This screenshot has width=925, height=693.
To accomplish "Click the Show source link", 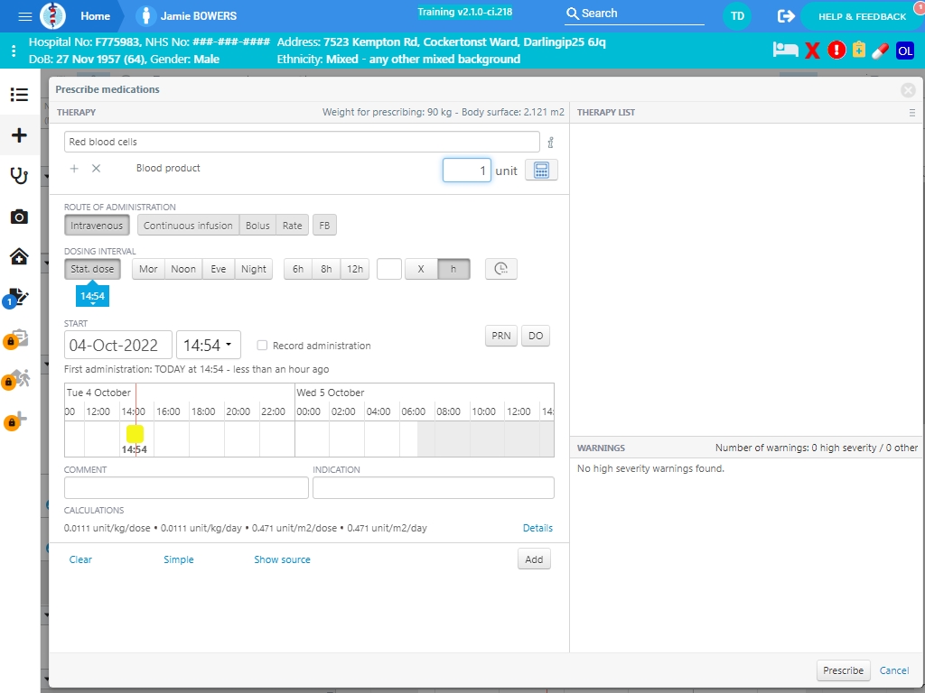I will 282,559.
